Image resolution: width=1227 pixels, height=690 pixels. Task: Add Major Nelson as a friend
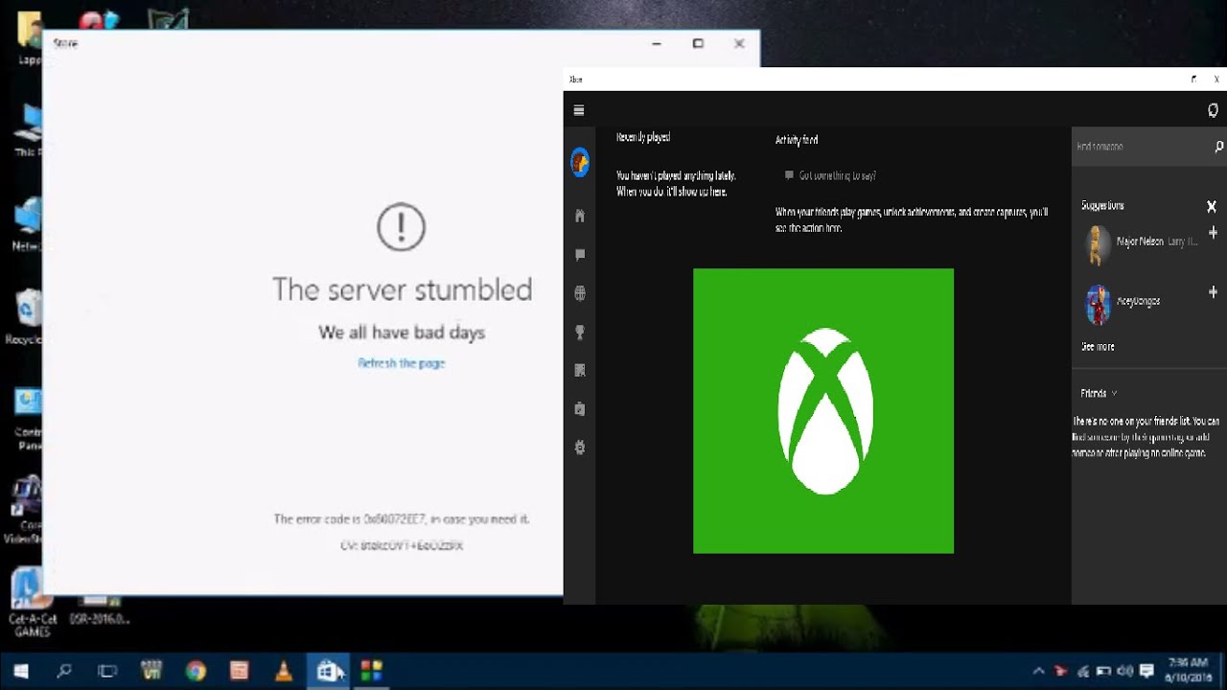coord(1213,233)
